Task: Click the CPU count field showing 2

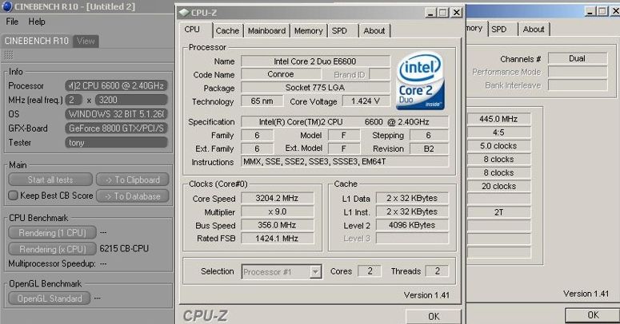Action: pos(73,100)
